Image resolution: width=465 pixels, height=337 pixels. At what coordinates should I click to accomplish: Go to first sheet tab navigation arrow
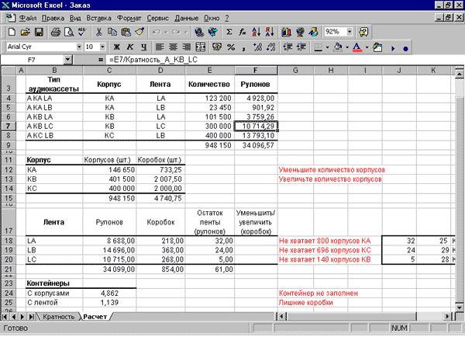tap(5, 317)
